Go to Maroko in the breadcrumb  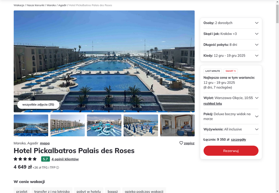pyautogui.click(x=51, y=5)
